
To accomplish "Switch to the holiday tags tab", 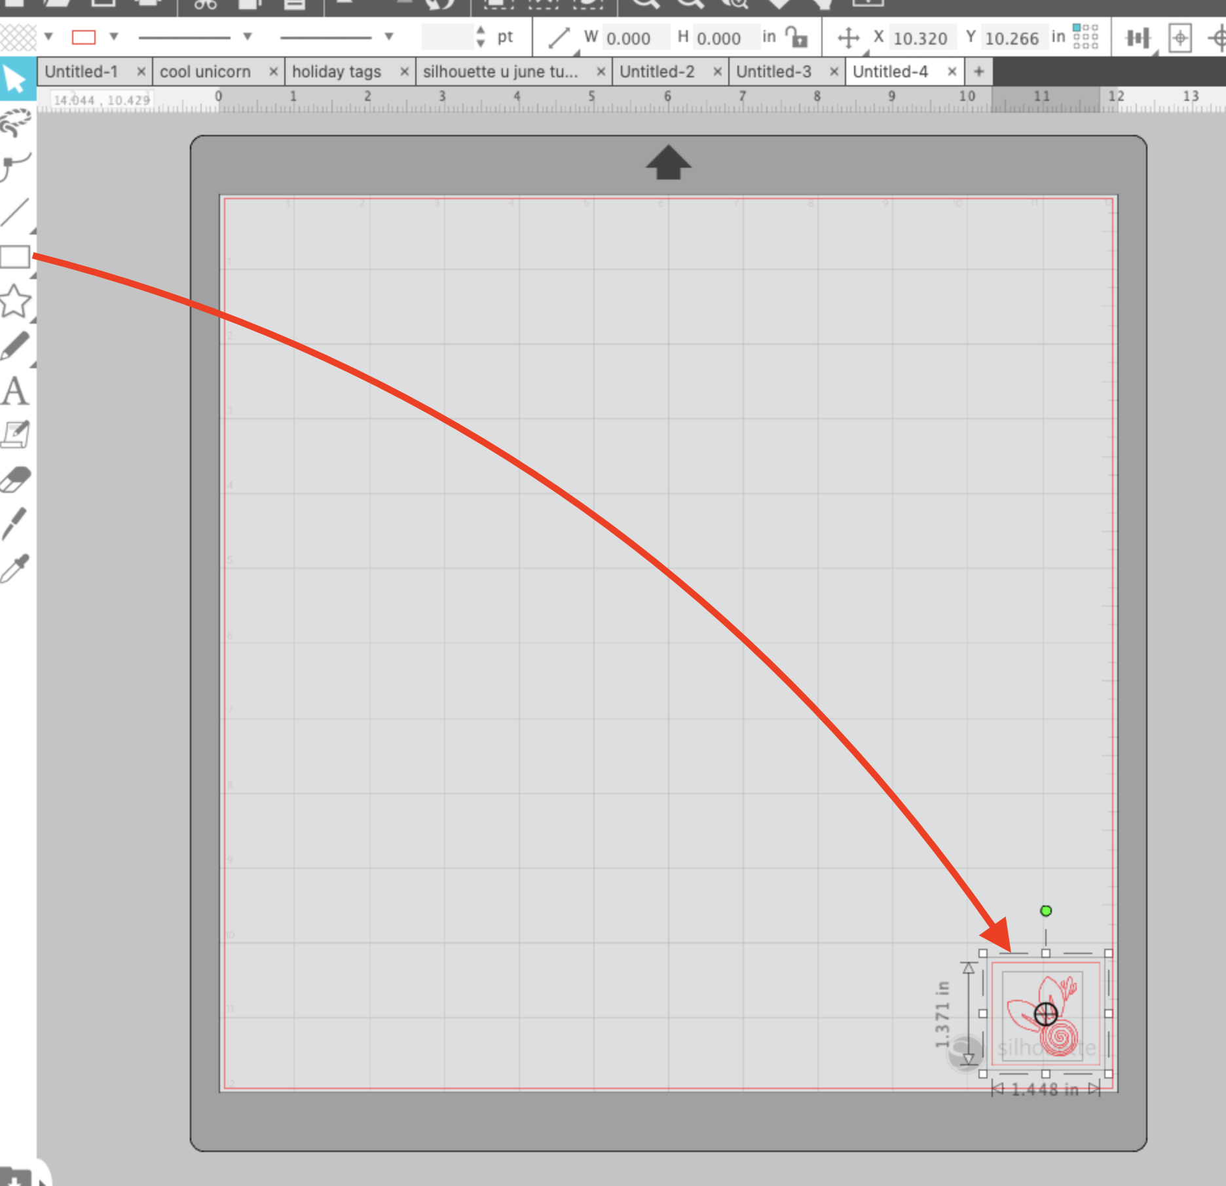I will click(x=337, y=71).
